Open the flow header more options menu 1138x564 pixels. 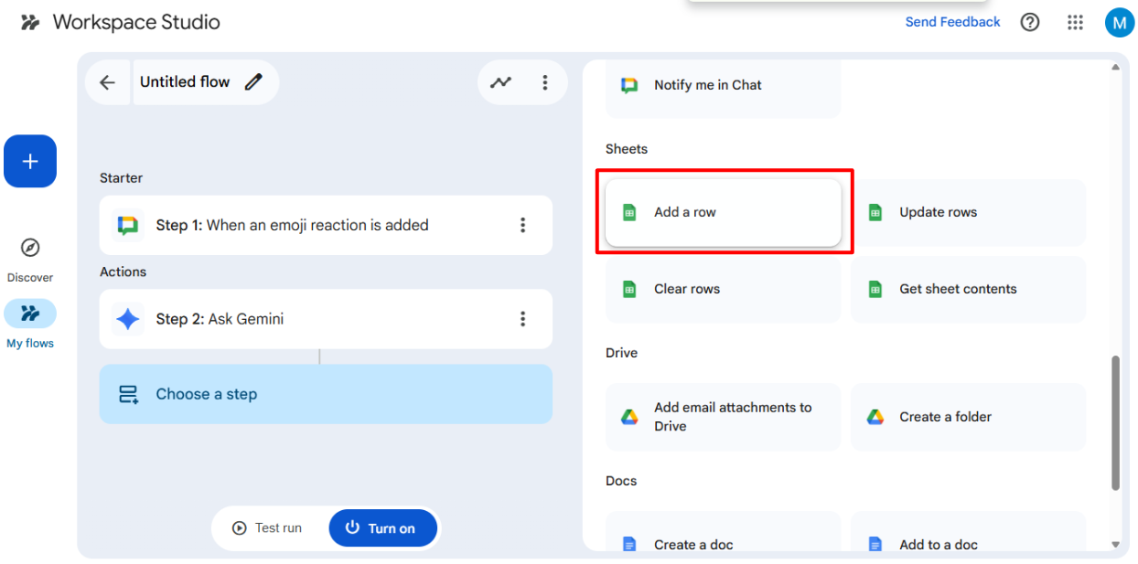tap(544, 82)
